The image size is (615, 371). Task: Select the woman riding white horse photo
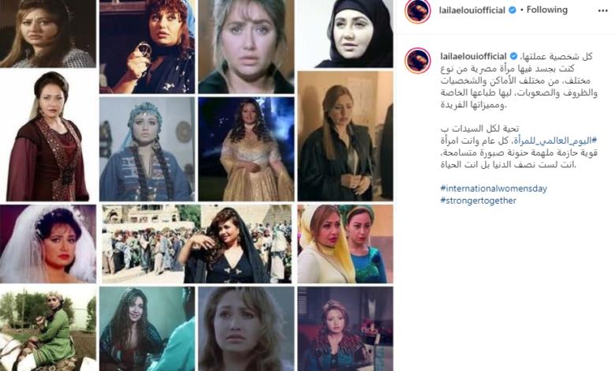pos(48,329)
